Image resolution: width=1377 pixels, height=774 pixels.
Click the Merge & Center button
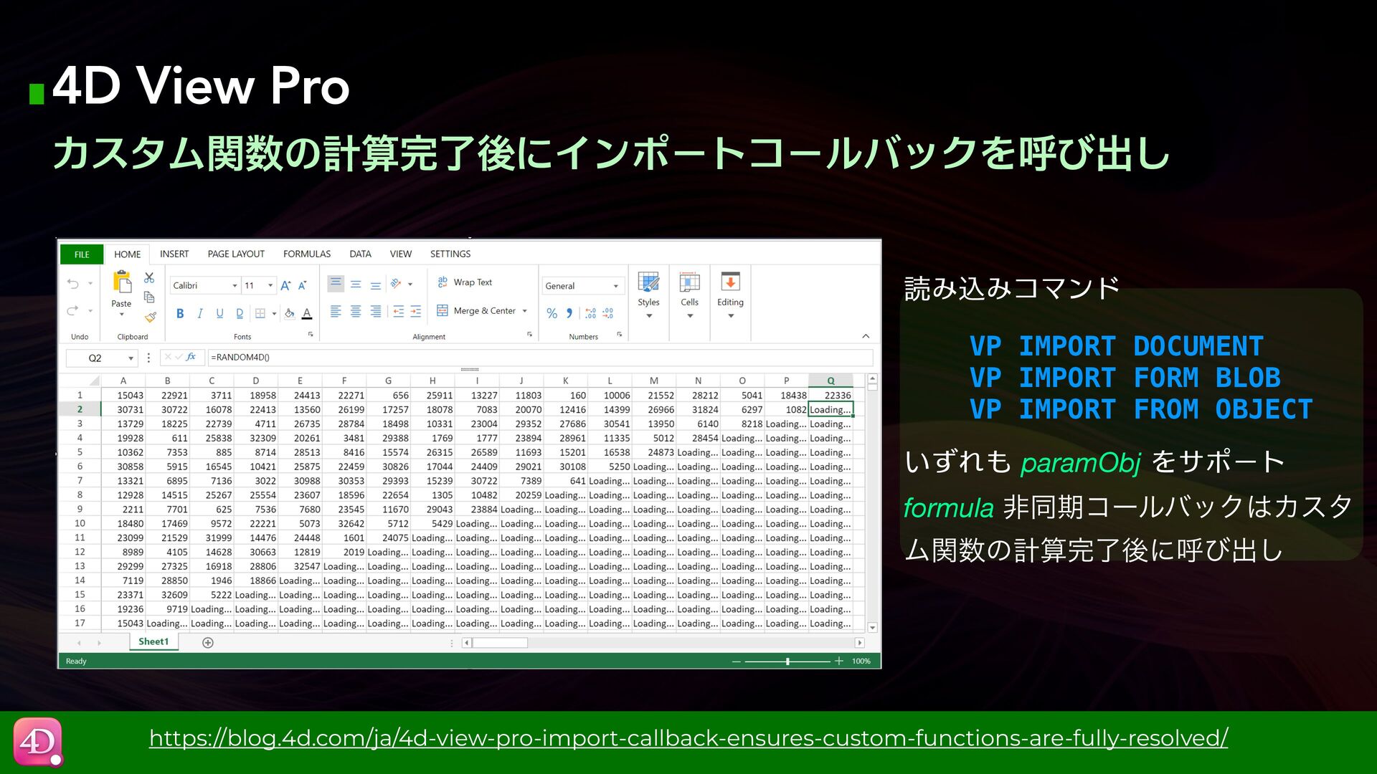point(476,311)
